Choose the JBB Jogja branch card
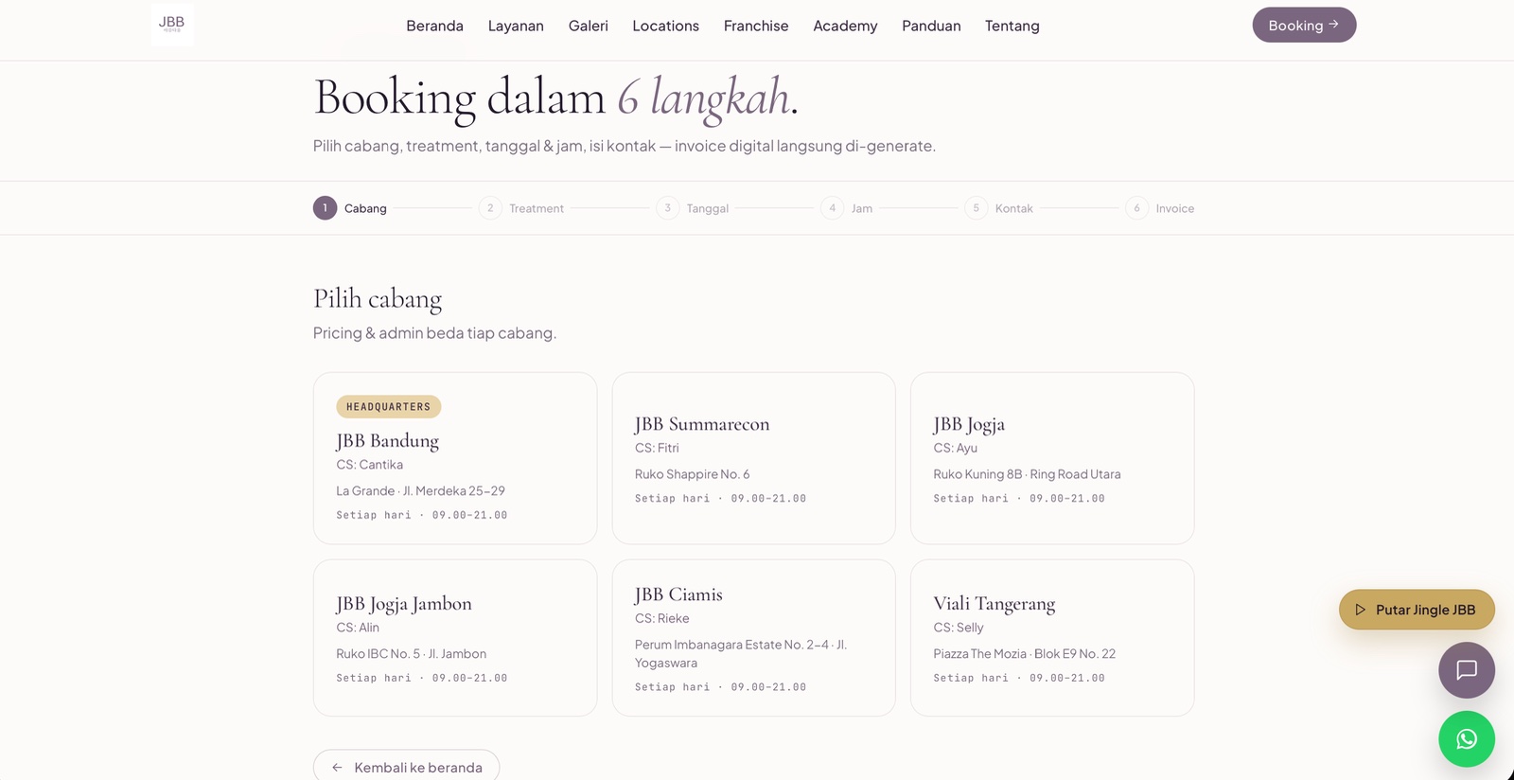 click(1052, 458)
